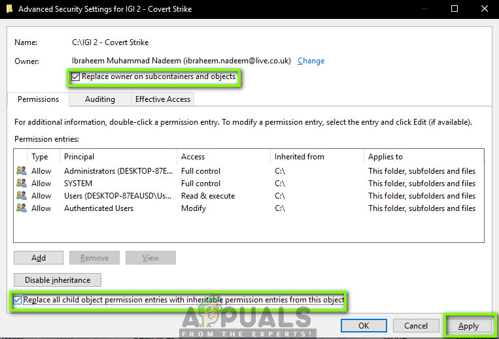The image size is (499, 339).
Task: Click the user group icon for Authenticated Users
Action: pyautogui.click(x=22, y=208)
